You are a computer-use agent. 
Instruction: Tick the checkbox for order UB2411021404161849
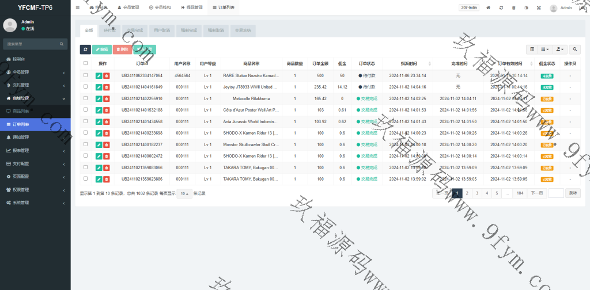click(x=86, y=87)
